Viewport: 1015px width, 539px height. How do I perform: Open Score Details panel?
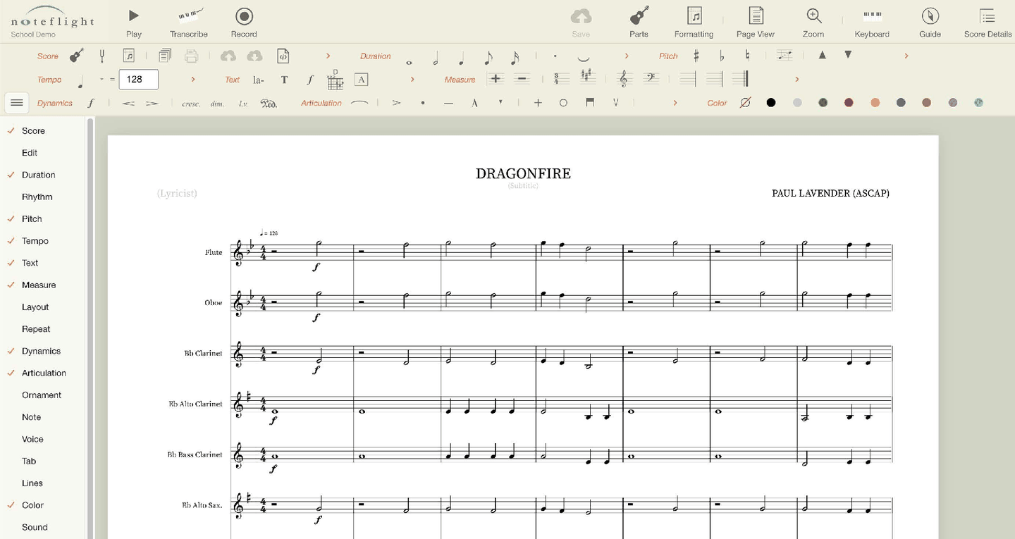[x=988, y=22]
